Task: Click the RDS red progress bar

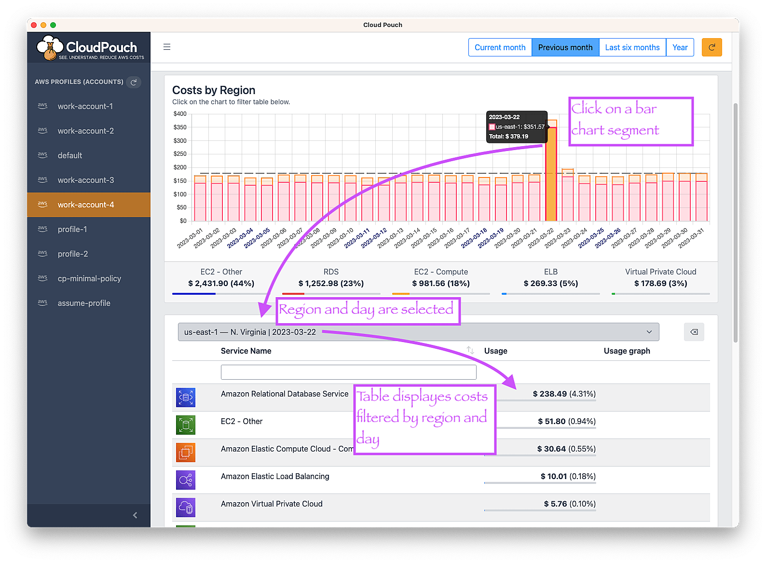Action: pyautogui.click(x=331, y=293)
